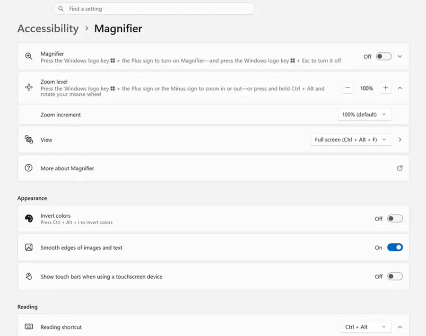This screenshot has width=426, height=336.
Task: Turn on the Magnifier toggle
Action: [x=383, y=56]
